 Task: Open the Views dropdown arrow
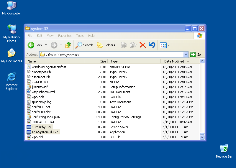(168, 45)
